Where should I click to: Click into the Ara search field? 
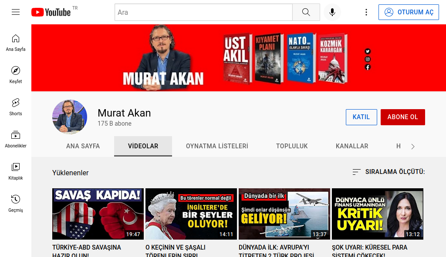[x=203, y=12]
